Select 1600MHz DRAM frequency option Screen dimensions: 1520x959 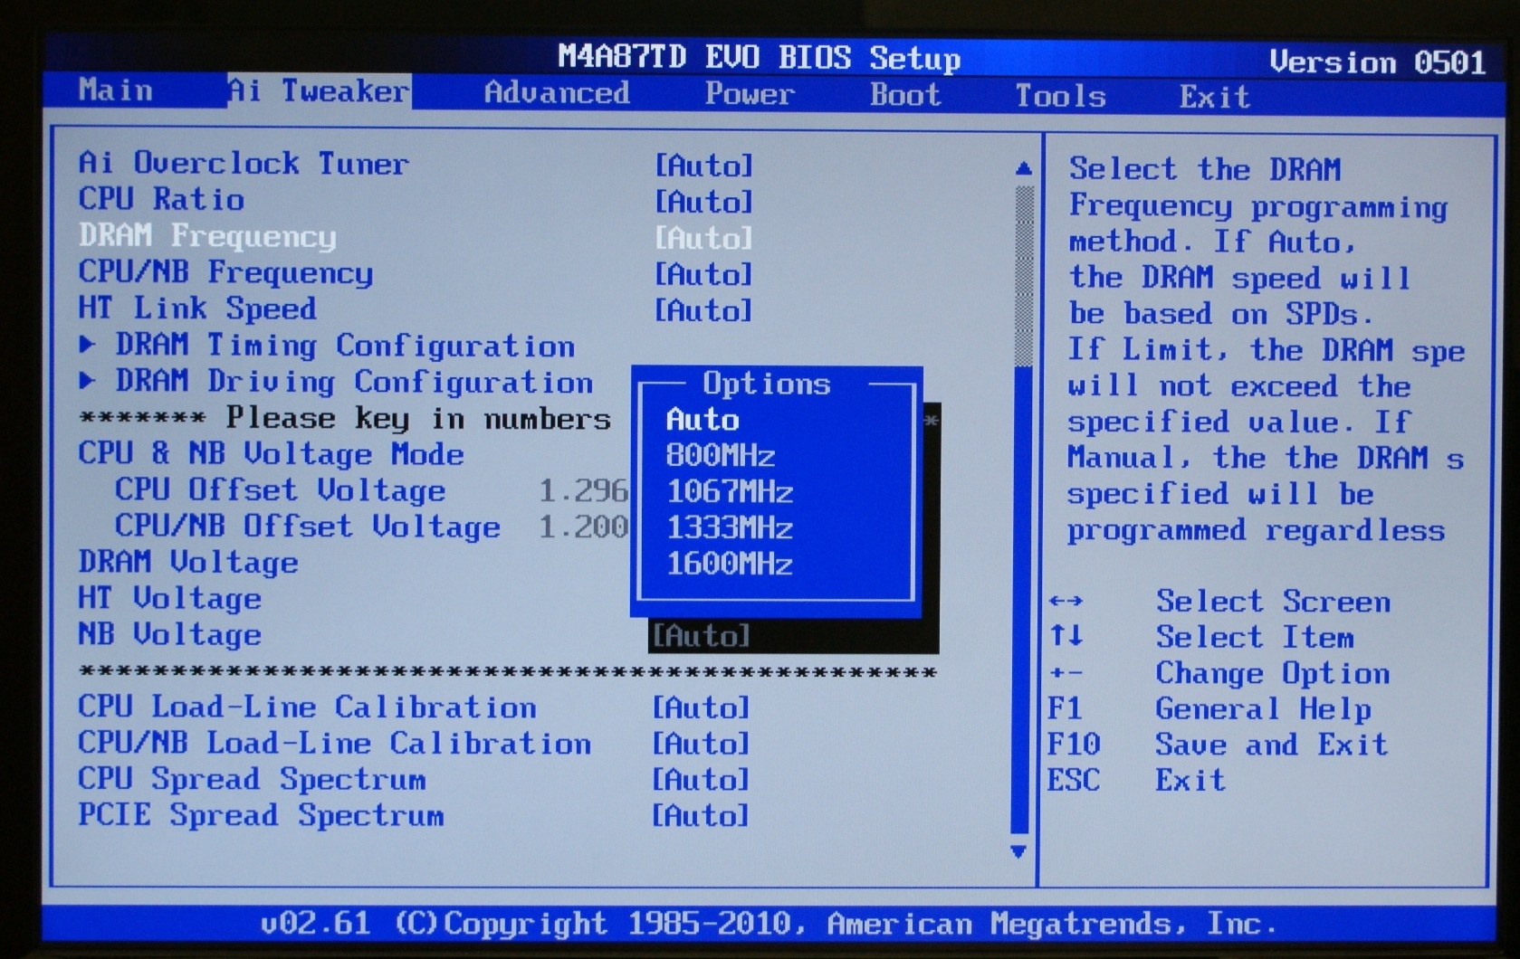tap(730, 565)
